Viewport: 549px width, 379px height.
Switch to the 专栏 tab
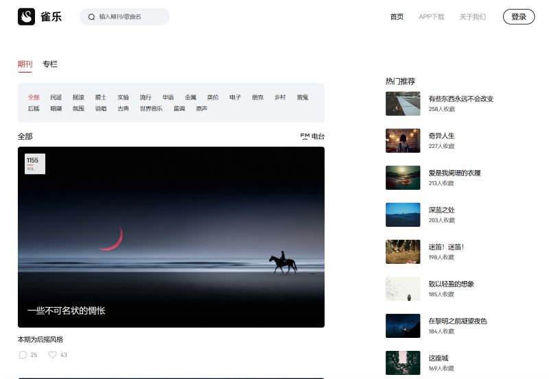tap(49, 64)
